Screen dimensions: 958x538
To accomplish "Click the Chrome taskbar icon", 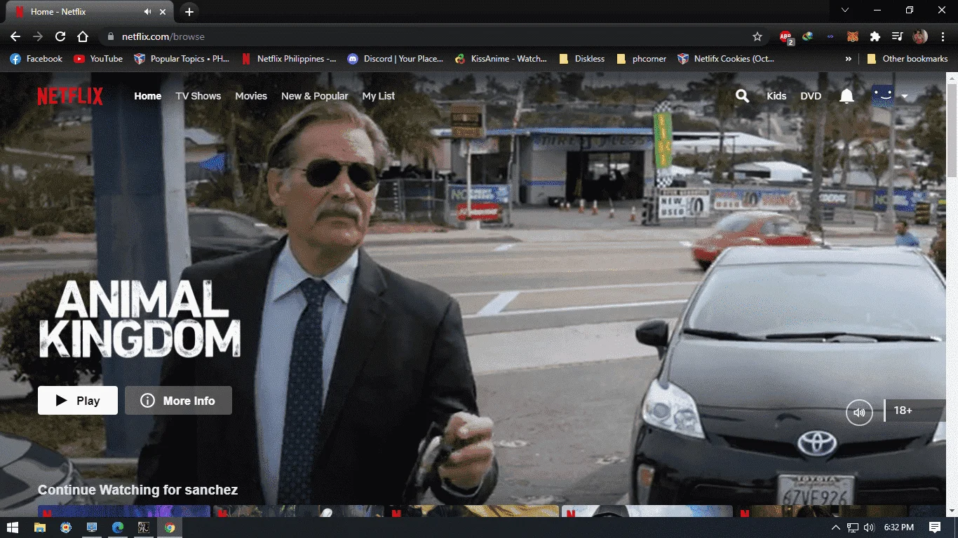I will [170, 527].
